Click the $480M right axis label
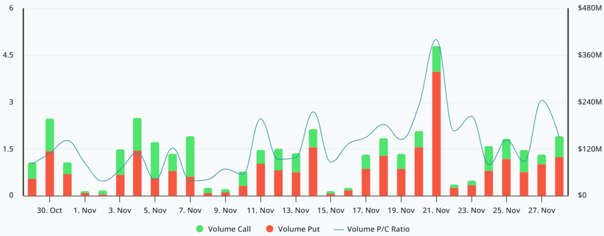 pyautogui.click(x=590, y=8)
